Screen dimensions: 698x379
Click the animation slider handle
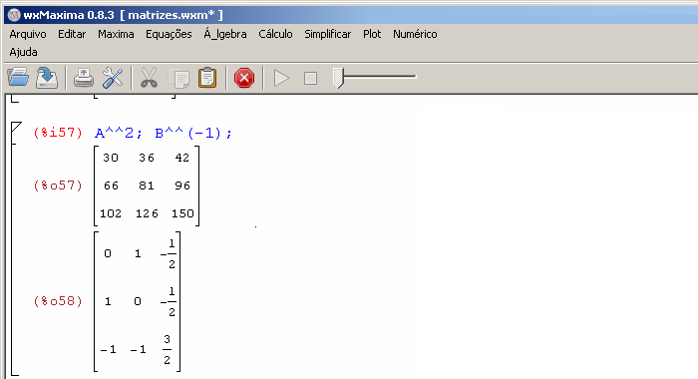pyautogui.click(x=338, y=78)
